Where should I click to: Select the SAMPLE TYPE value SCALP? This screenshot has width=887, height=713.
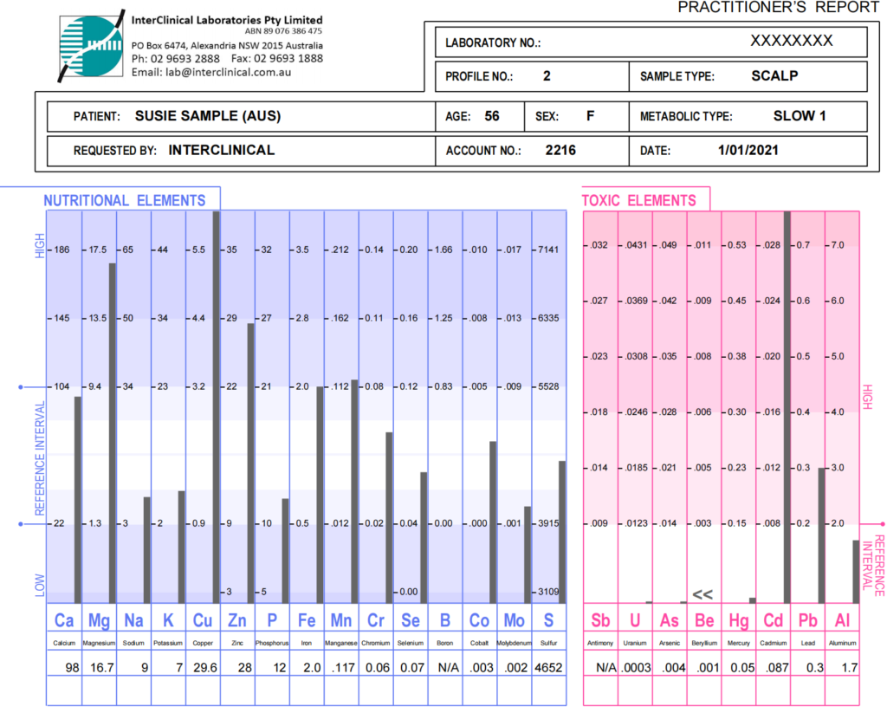pyautogui.click(x=774, y=76)
